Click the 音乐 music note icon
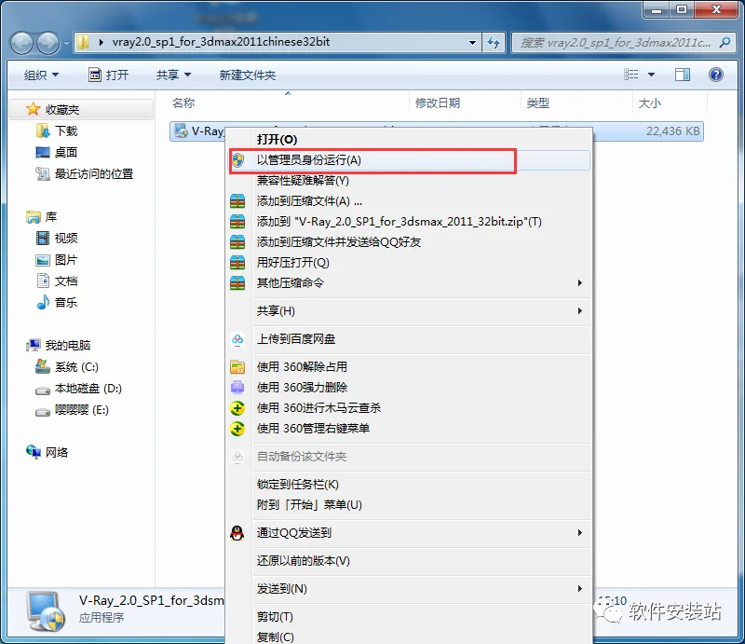 coord(43,302)
